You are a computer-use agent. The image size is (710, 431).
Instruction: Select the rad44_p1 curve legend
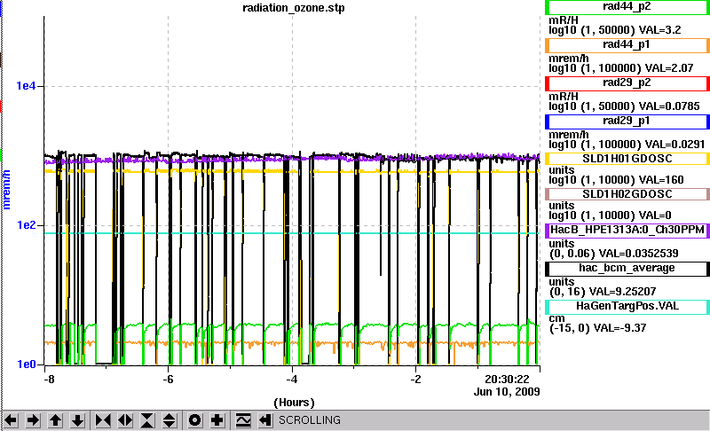coord(627,45)
